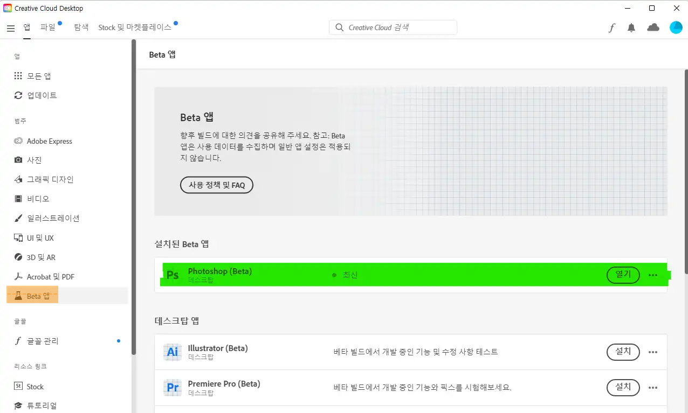Close the Creative Cloud Desktop window

coord(676,8)
